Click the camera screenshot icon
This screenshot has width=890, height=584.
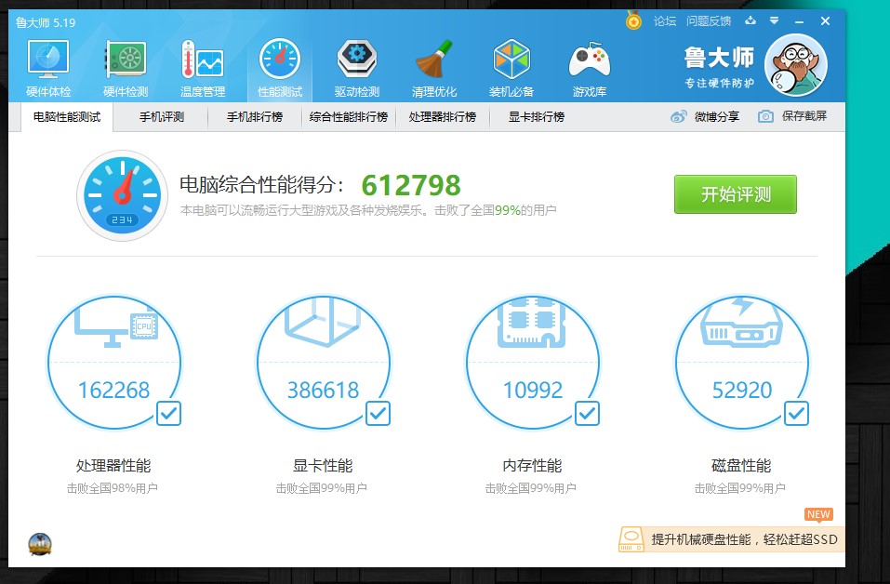click(x=765, y=117)
